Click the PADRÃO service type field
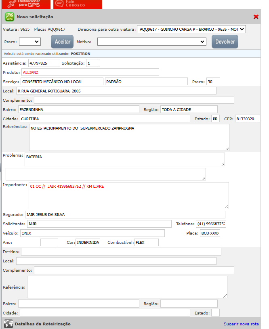Viewport: 269px width, 329px height. pos(146,82)
